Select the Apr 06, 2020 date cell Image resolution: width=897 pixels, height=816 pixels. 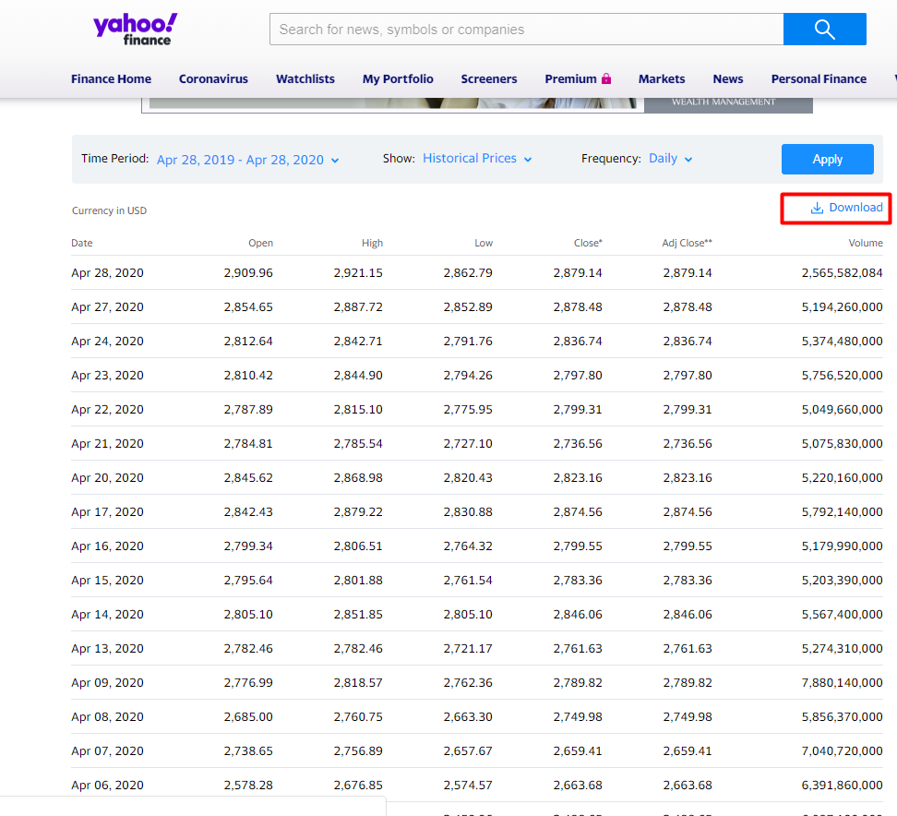point(108,786)
